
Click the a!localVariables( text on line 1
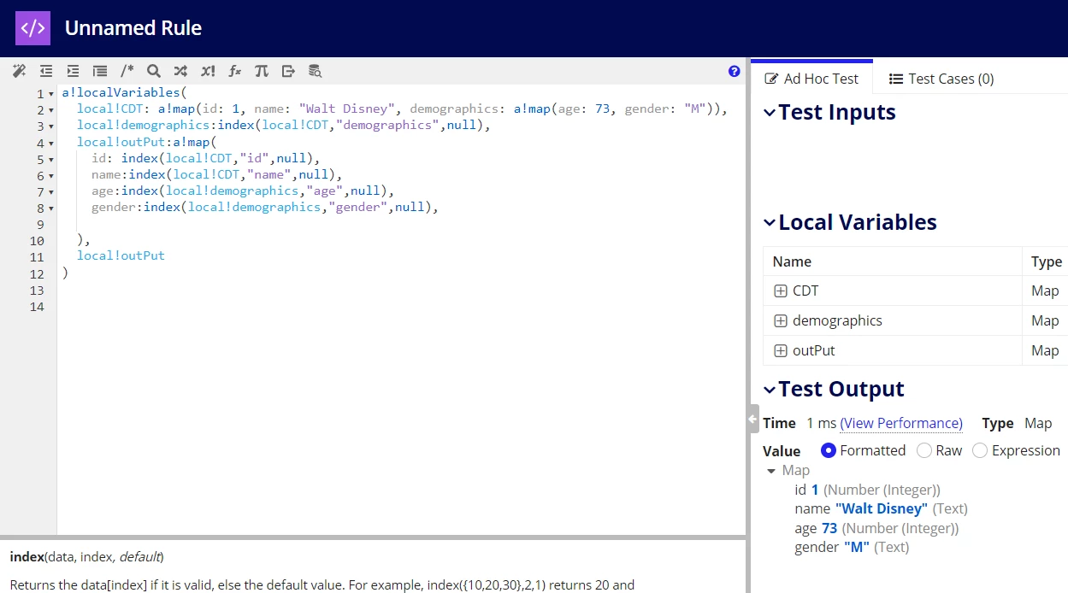(124, 92)
